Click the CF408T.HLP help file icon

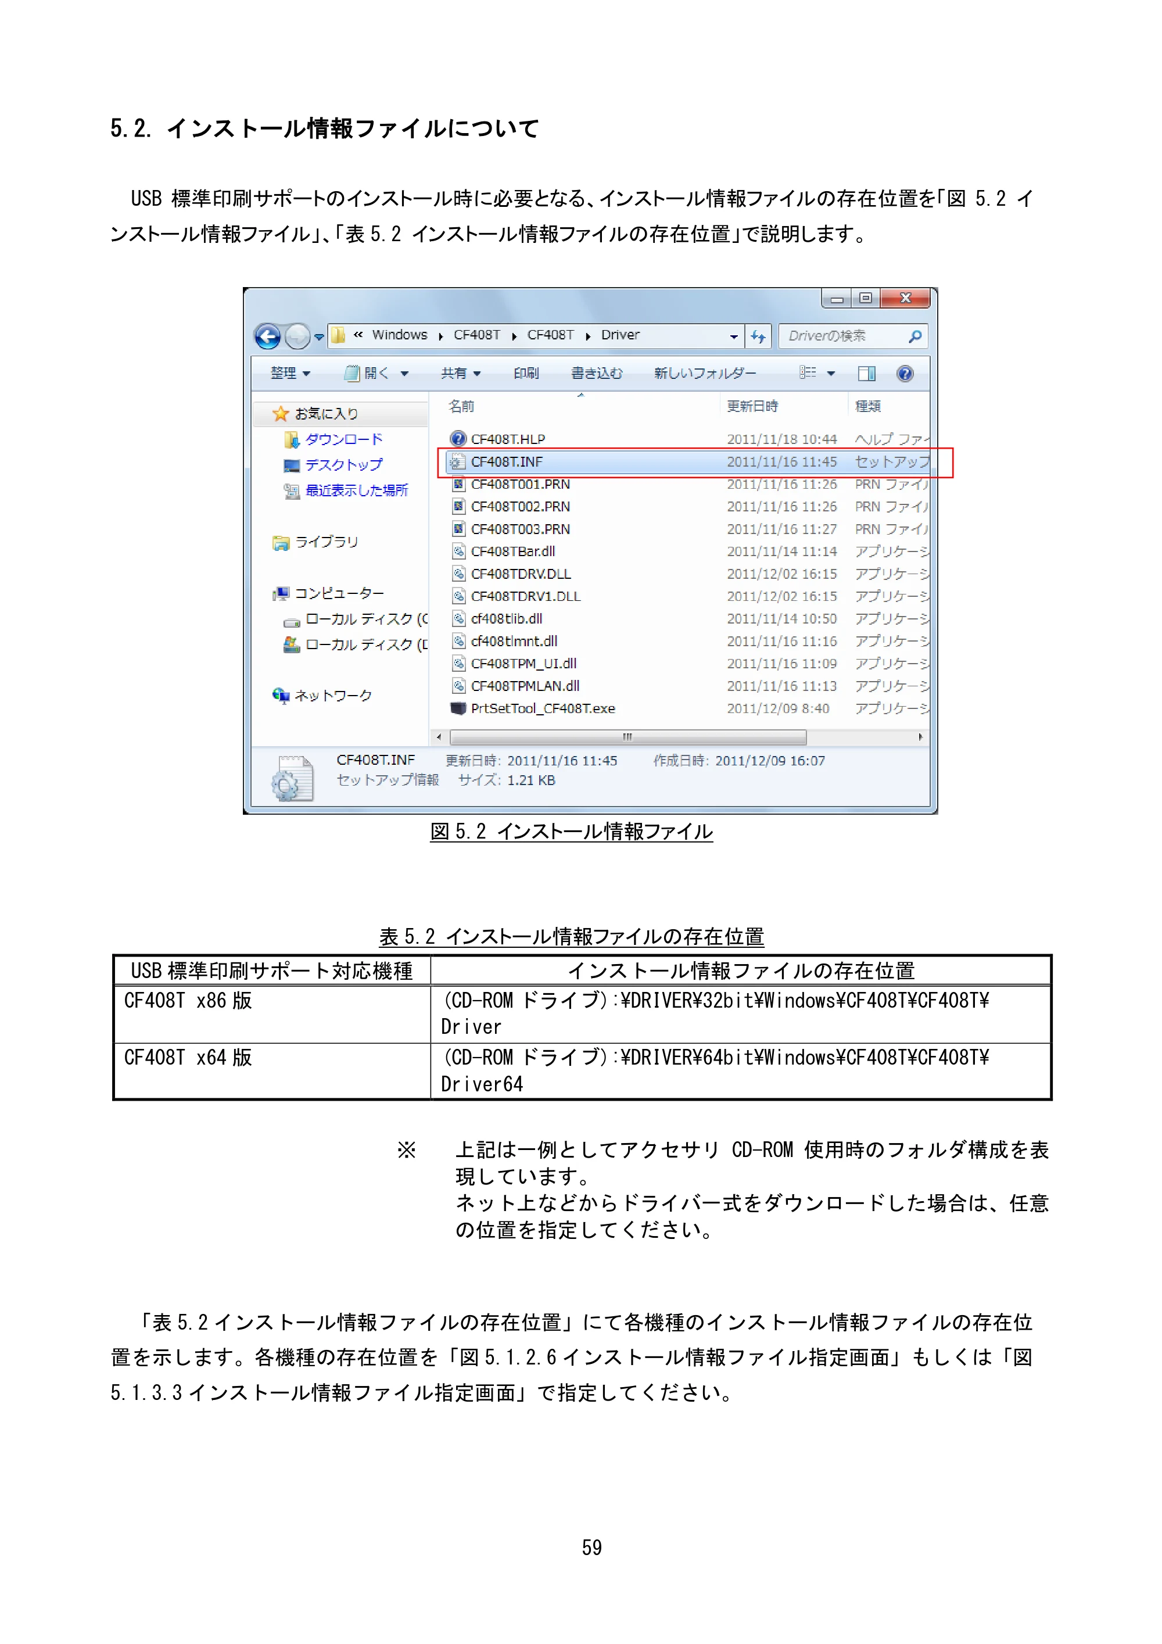click(x=458, y=439)
